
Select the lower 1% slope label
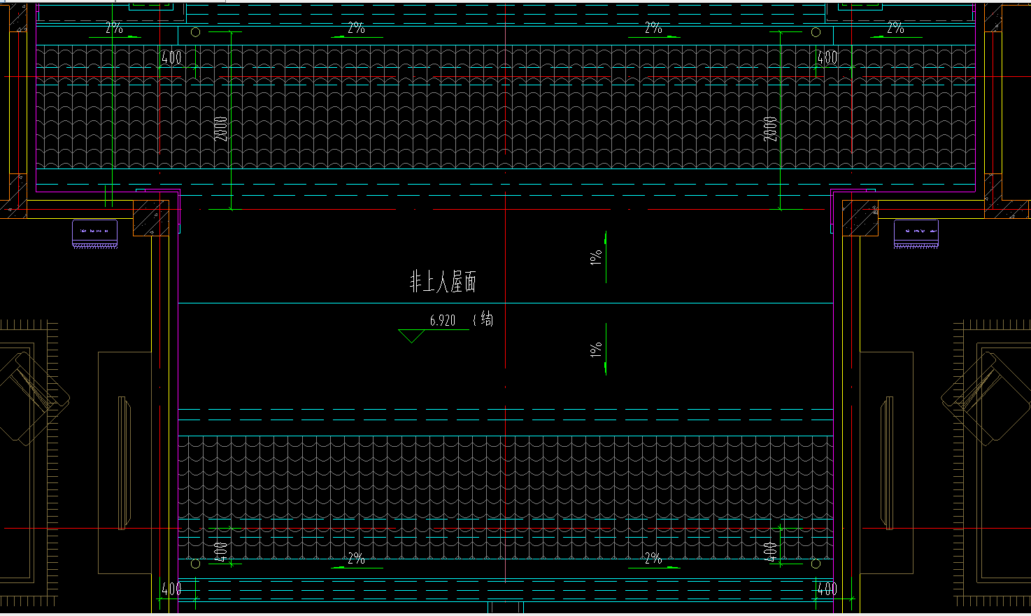596,350
